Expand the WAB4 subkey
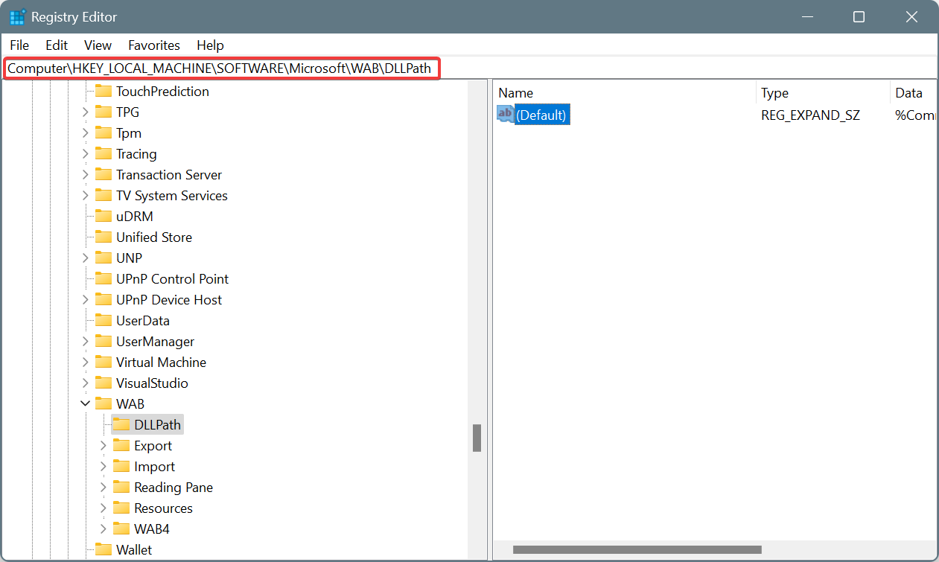Viewport: 939px width, 562px height. pyautogui.click(x=104, y=529)
